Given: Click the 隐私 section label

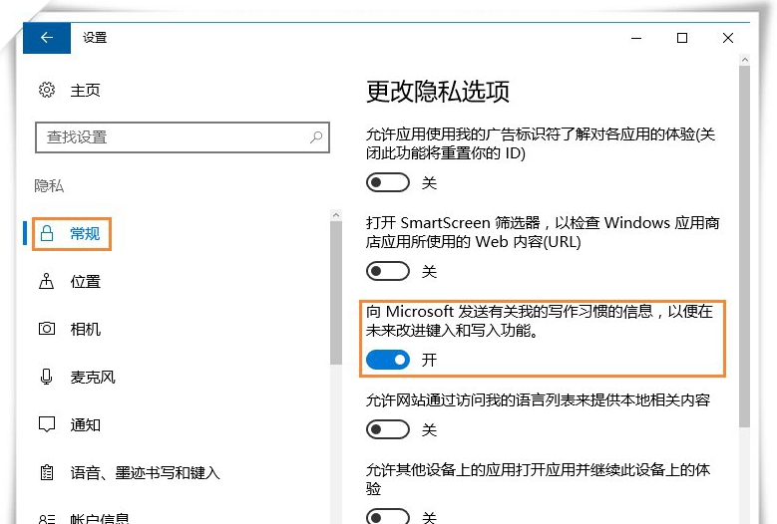Looking at the screenshot, I should [x=49, y=186].
